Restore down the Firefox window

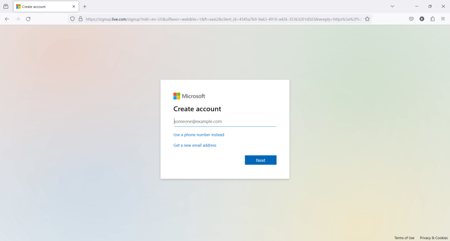click(x=430, y=6)
